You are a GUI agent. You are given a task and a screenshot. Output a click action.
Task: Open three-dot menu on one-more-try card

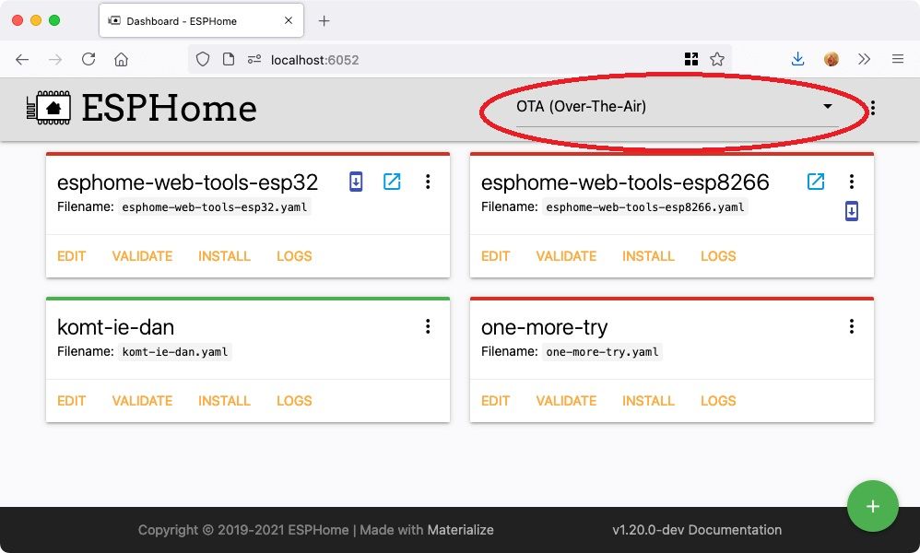pyautogui.click(x=852, y=326)
